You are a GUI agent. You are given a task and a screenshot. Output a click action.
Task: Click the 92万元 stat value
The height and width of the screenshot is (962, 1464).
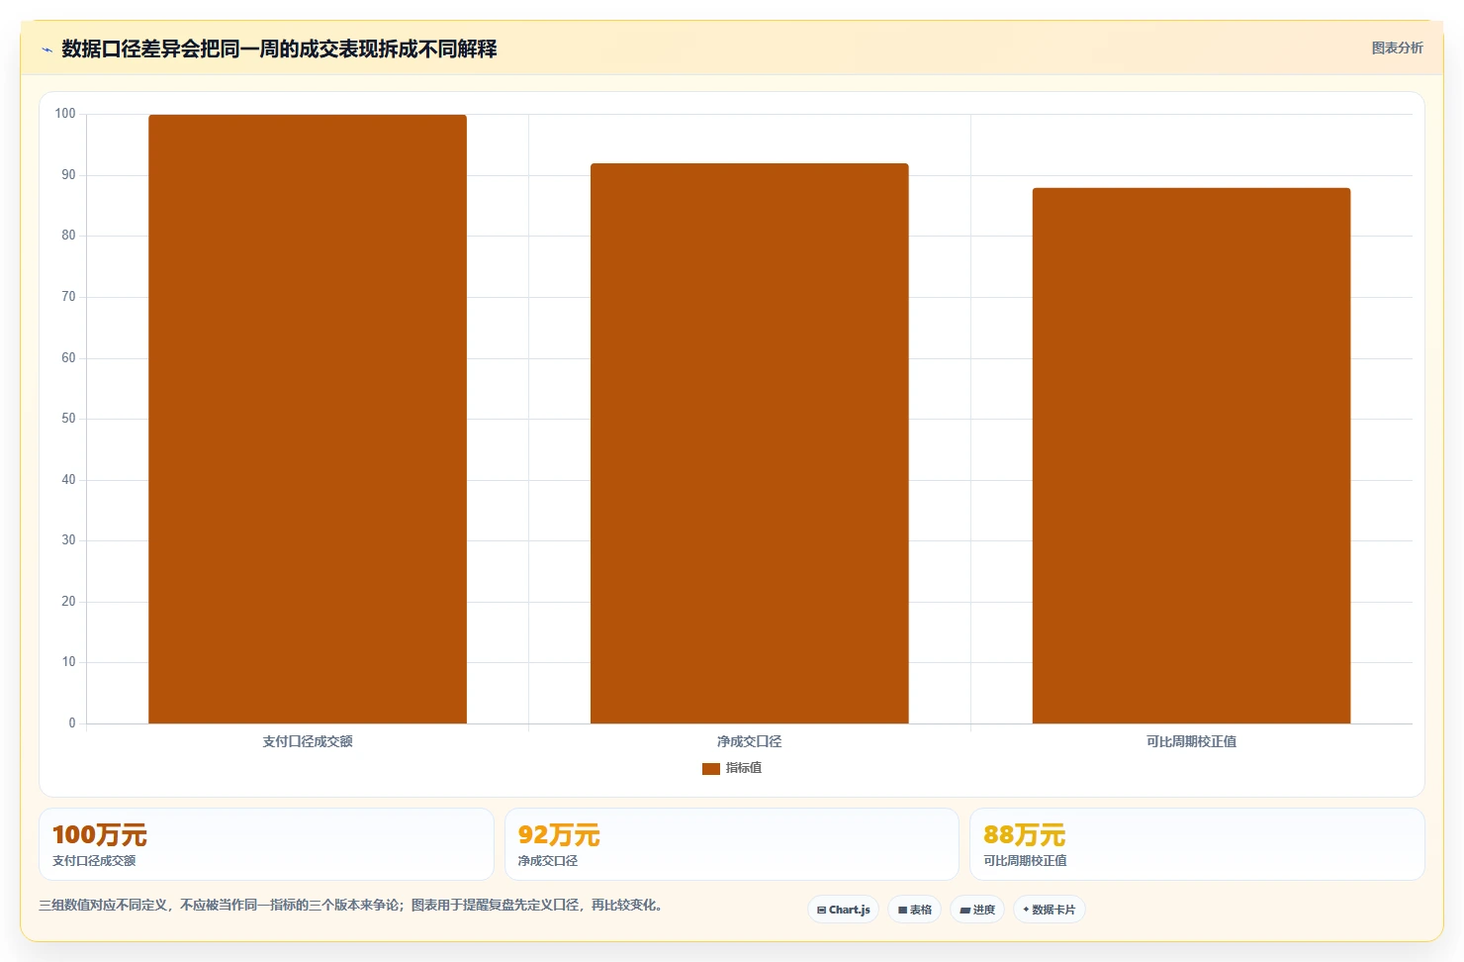click(x=559, y=835)
